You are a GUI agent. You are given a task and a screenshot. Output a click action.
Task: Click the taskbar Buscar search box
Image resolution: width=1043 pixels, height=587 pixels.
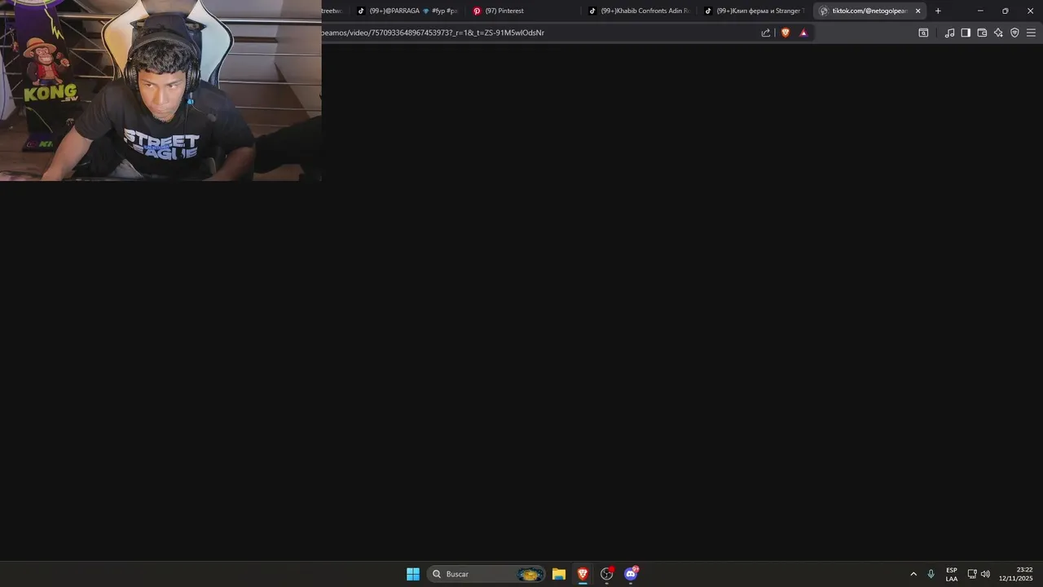pos(486,574)
